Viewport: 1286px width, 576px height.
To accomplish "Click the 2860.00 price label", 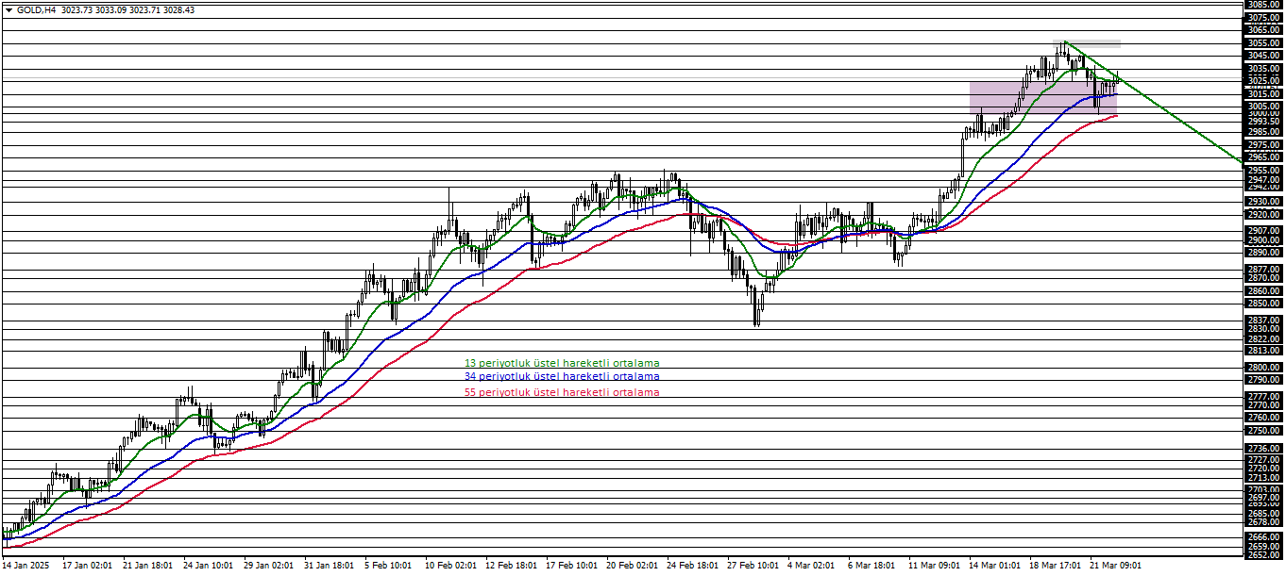I will (1262, 291).
